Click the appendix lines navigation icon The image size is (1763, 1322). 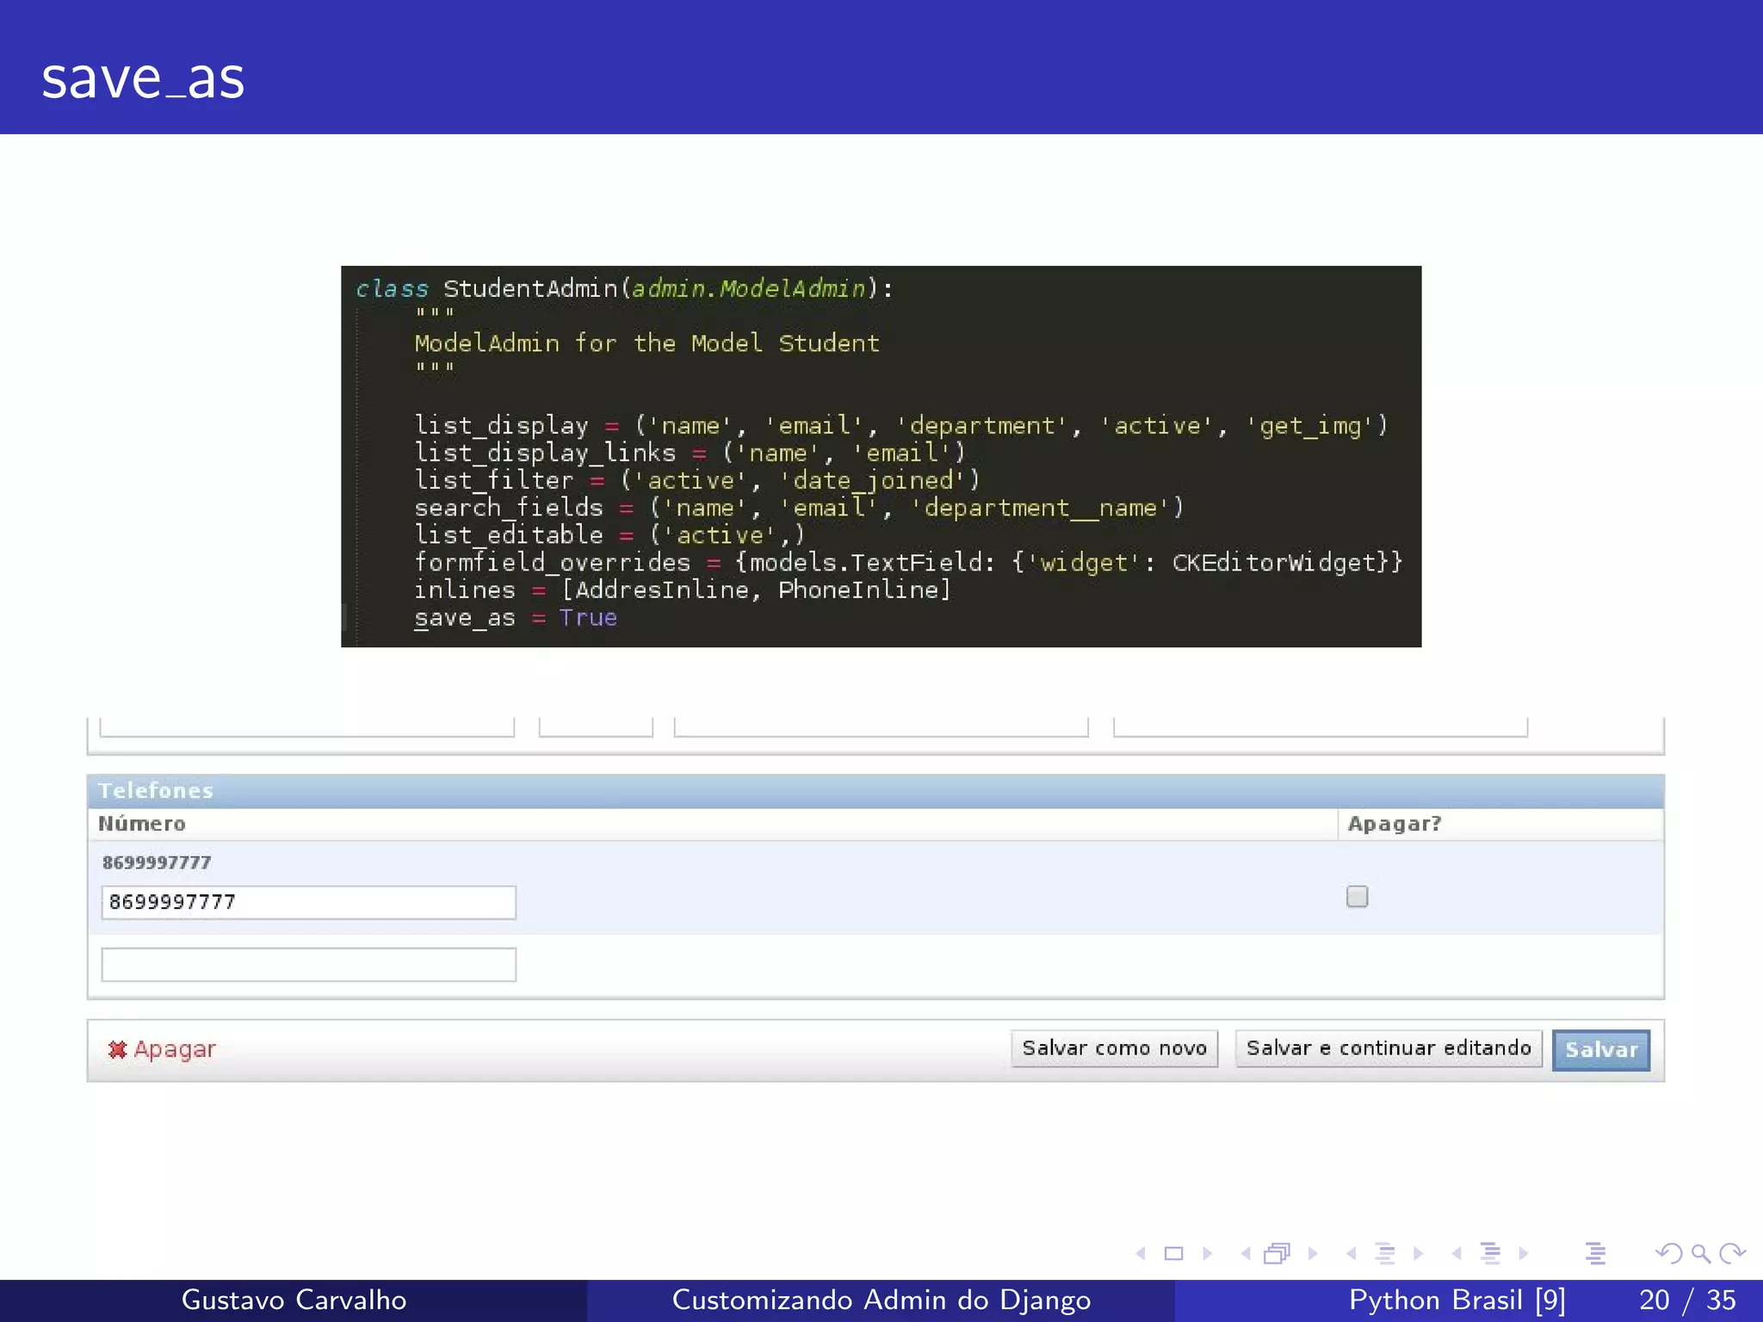[1595, 1253]
